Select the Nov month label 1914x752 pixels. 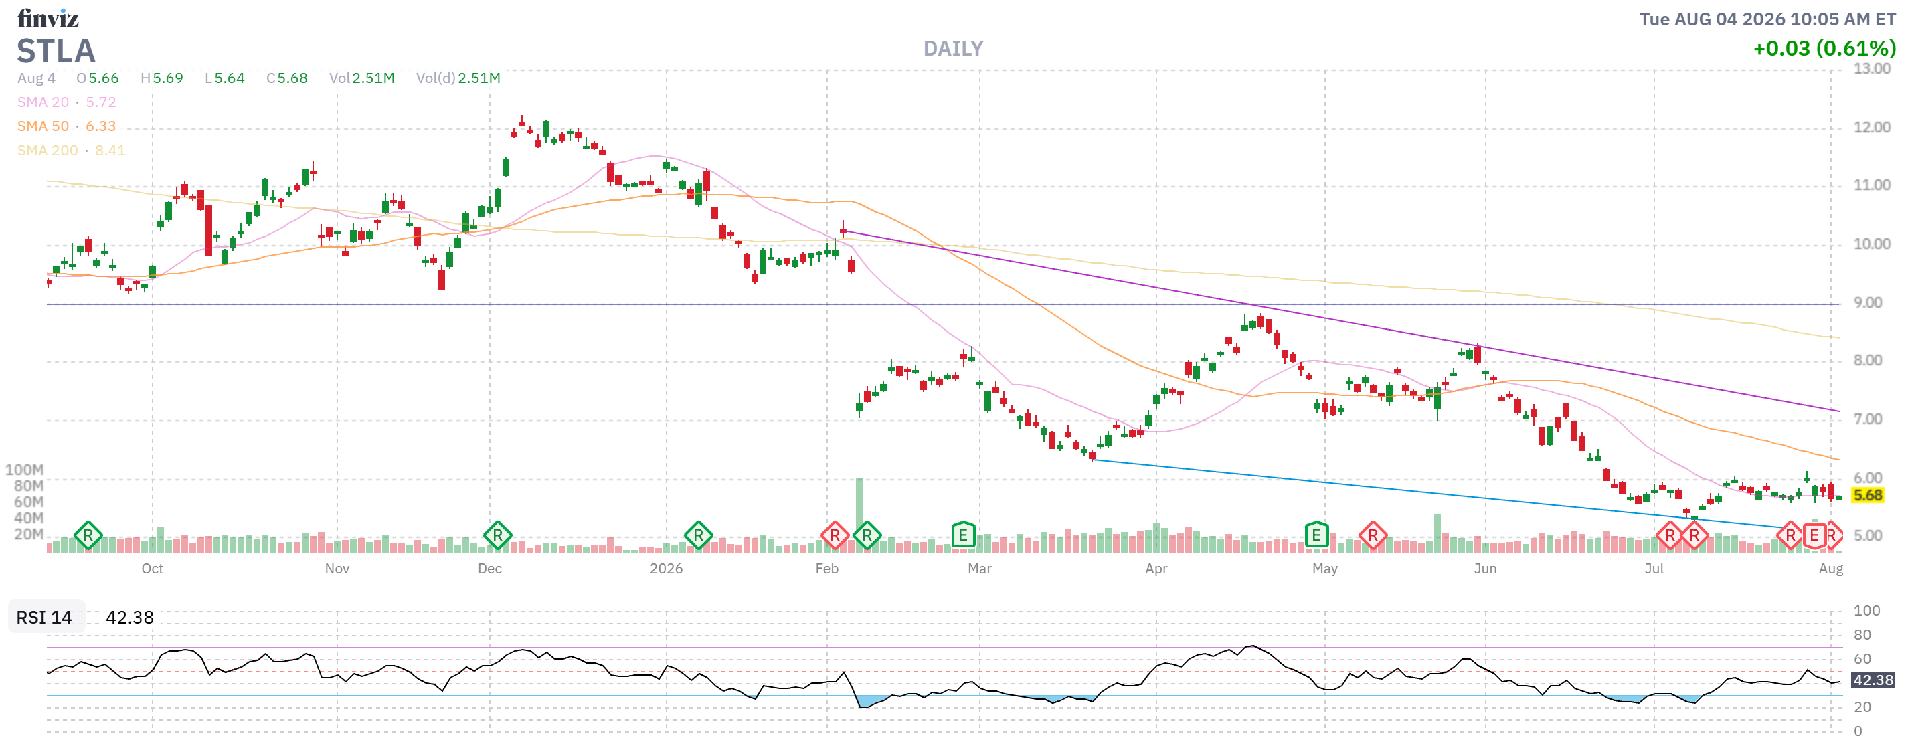(337, 569)
